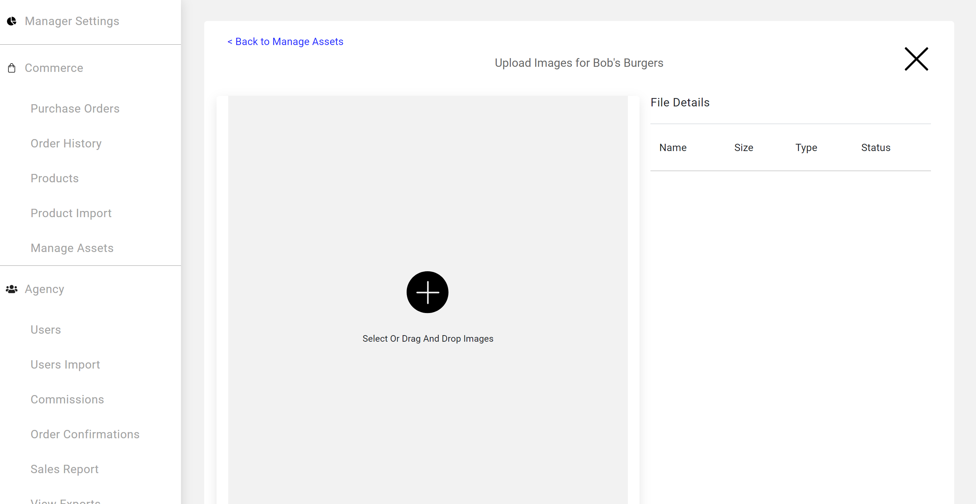Select Manage Assets in the sidebar
This screenshot has width=976, height=504.
[72, 248]
